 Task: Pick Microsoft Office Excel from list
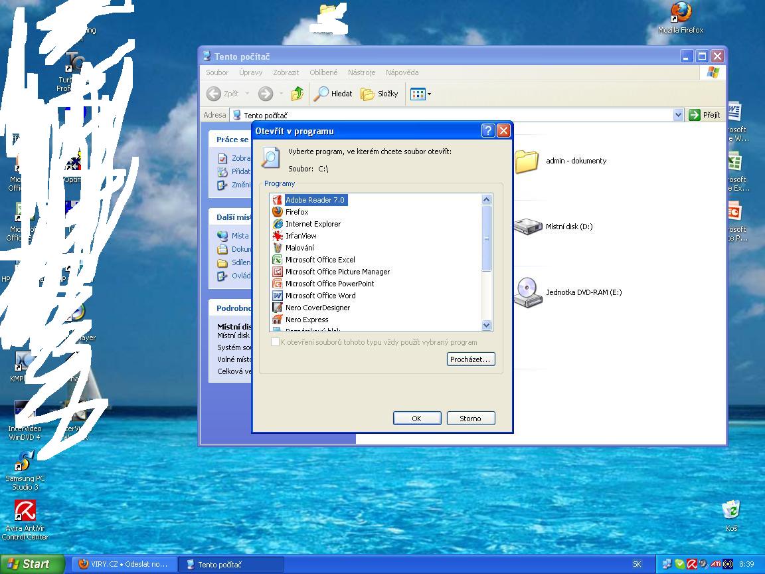click(x=320, y=260)
